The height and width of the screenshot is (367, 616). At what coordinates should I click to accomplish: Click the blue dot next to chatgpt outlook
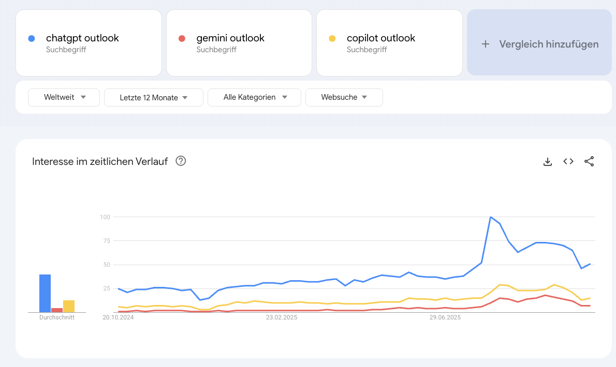click(x=32, y=38)
